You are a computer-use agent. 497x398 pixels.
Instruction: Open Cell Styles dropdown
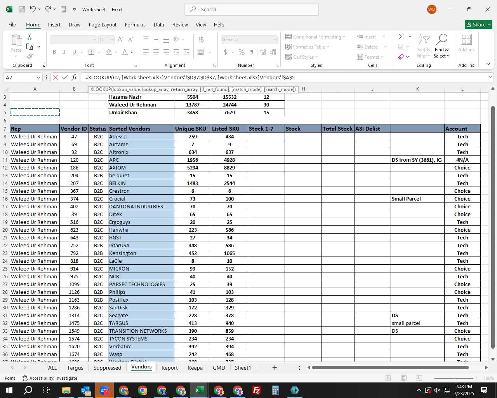(x=302, y=57)
